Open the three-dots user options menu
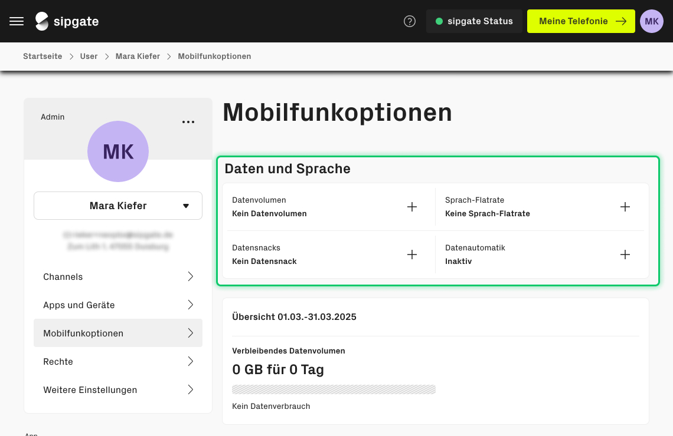 [x=188, y=122]
